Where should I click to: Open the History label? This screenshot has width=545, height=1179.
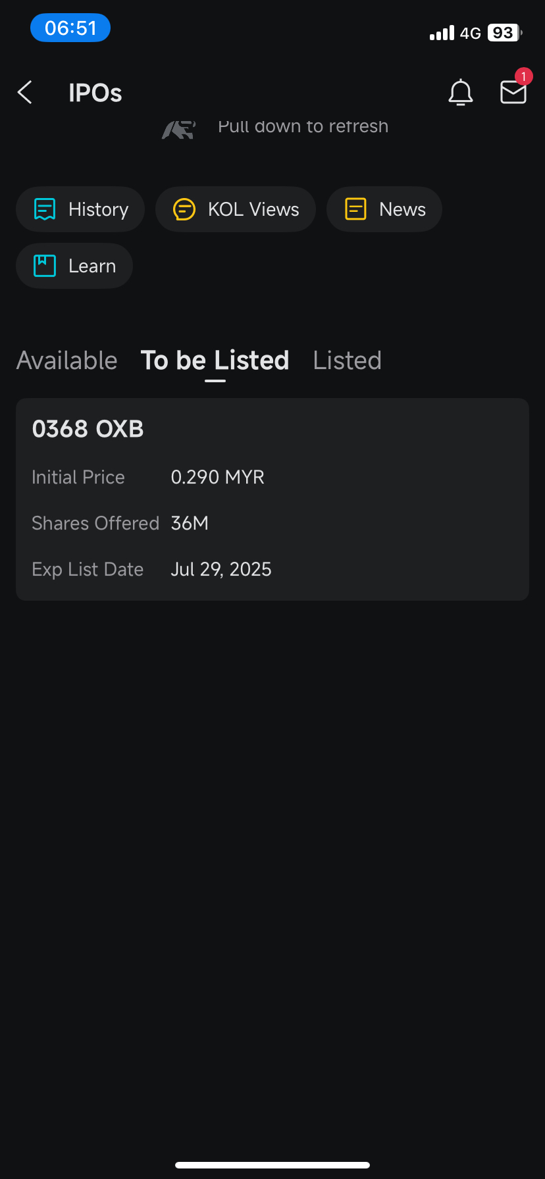tap(99, 209)
